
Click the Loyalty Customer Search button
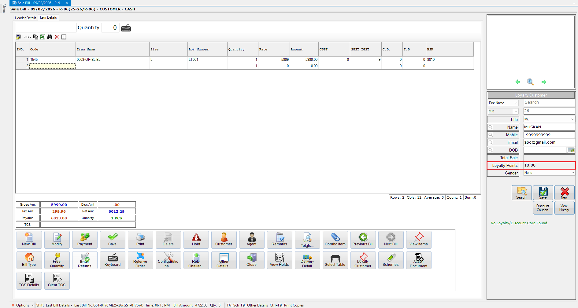(x=521, y=193)
